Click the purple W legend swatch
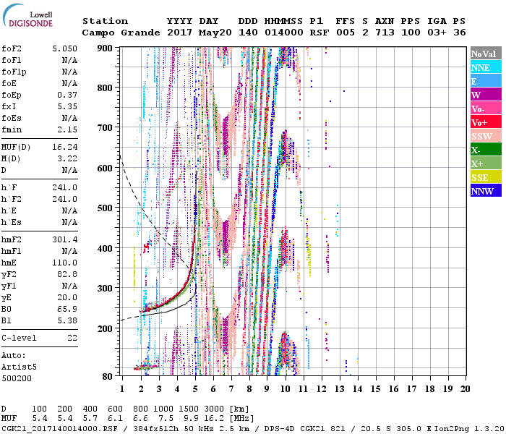This screenshot has height=434, width=506. click(x=486, y=95)
